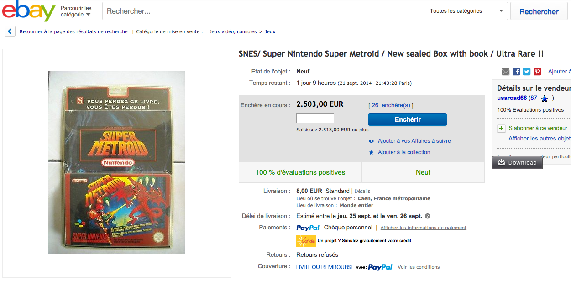Open the '26 enchère(s)' bid history link

point(391,105)
